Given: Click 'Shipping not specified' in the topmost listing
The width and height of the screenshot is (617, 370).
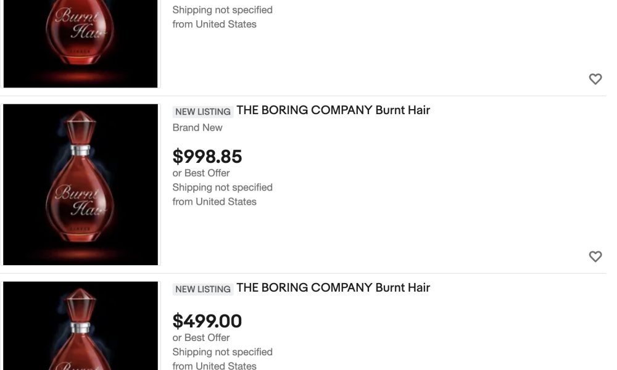Looking at the screenshot, I should coord(222,10).
